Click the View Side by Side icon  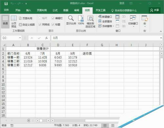click(x=124, y=17)
